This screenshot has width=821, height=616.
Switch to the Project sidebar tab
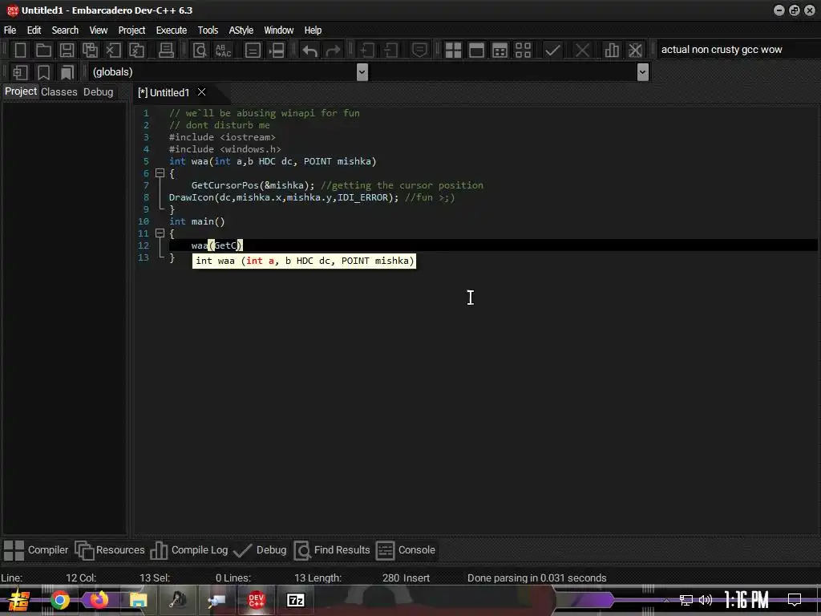[x=21, y=91]
